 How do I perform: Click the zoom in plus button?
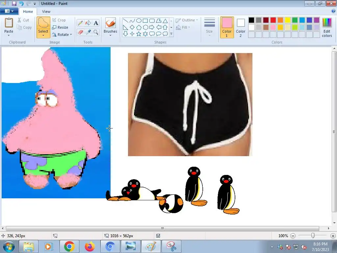tap(333, 236)
